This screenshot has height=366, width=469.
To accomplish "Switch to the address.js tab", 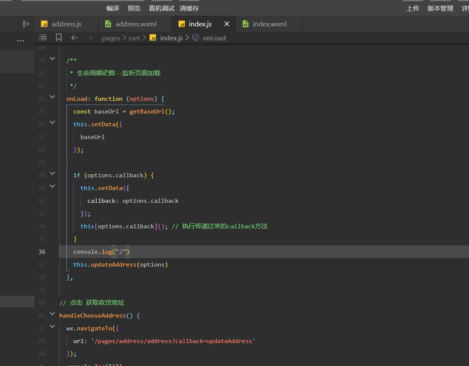I will [x=66, y=24].
